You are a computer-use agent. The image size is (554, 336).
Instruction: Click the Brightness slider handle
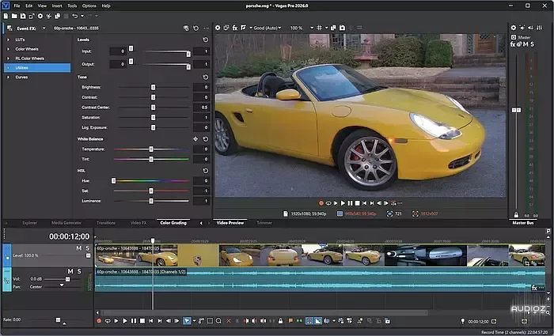[x=153, y=87]
